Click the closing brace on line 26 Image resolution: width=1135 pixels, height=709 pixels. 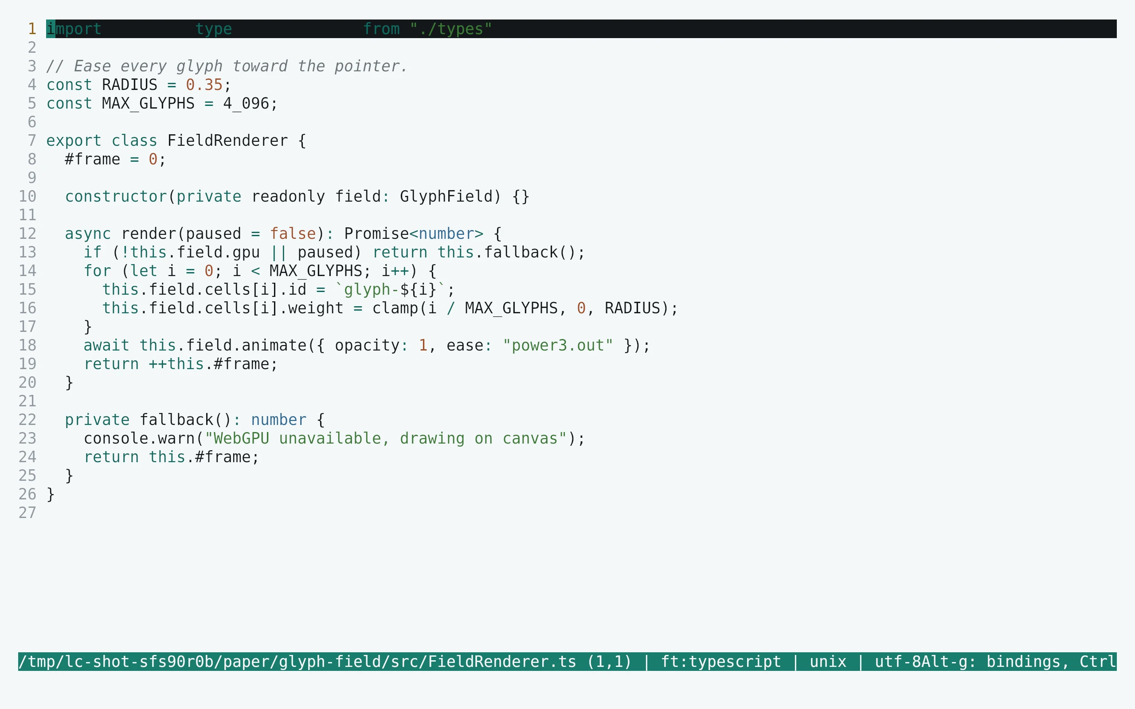pyautogui.click(x=51, y=494)
